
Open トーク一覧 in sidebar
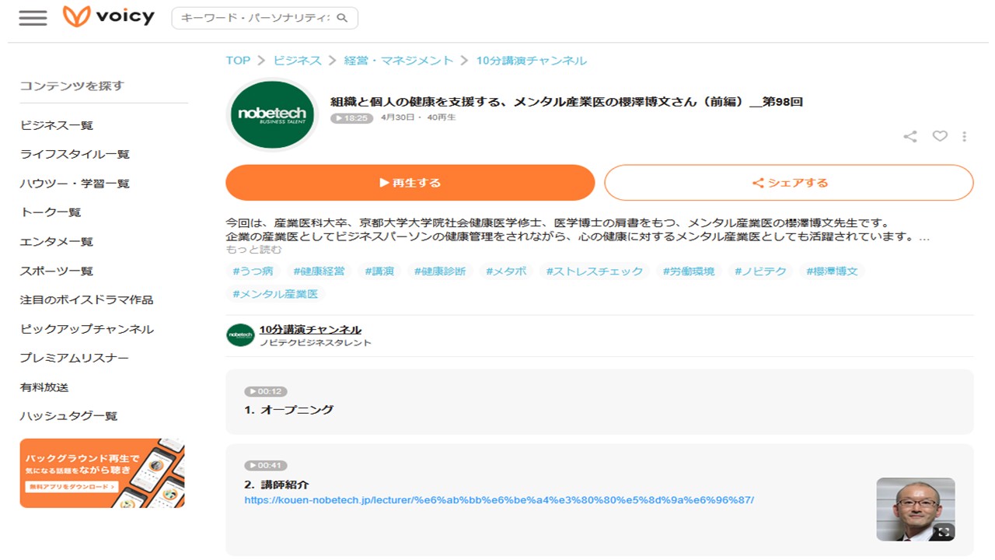[x=51, y=212]
